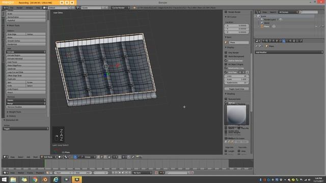Image resolution: width=326 pixels, height=183 pixels.
Task: Click the Remove Doubles button
Action: point(26,107)
